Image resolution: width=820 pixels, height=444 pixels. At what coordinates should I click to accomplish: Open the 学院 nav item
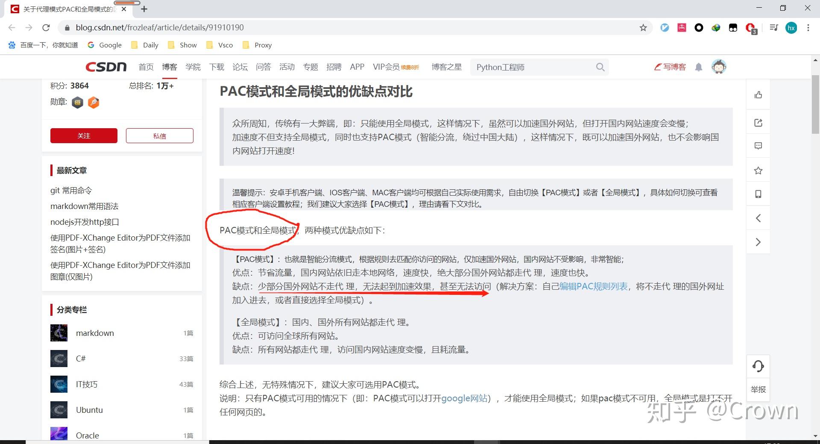pos(193,67)
